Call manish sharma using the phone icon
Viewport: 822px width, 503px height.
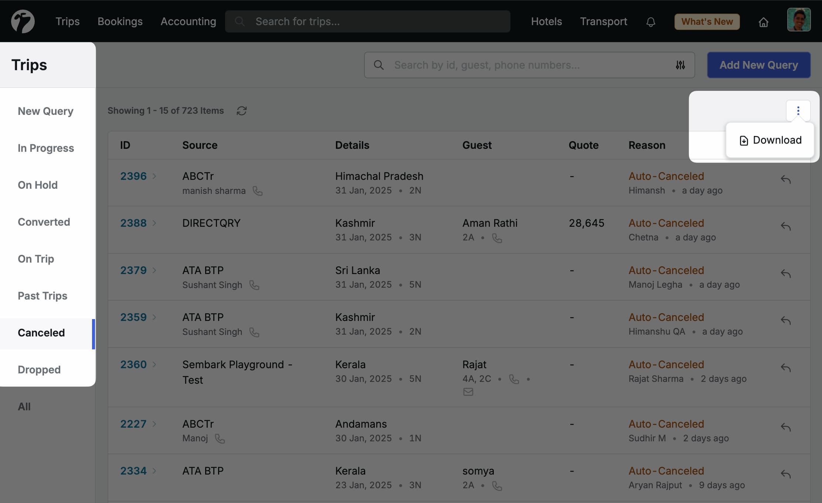click(258, 191)
